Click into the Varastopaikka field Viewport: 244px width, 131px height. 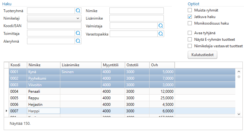pyautogui.click(x=134, y=34)
